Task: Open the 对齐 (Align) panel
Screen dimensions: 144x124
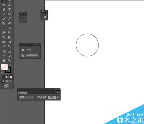Action: point(26,50)
